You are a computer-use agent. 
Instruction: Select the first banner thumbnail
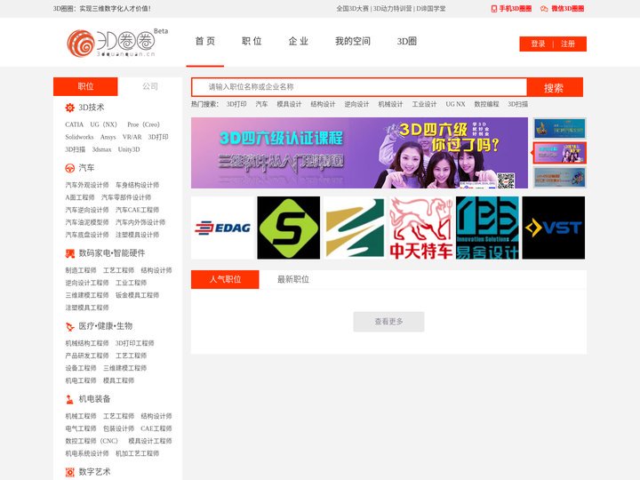[560, 128]
